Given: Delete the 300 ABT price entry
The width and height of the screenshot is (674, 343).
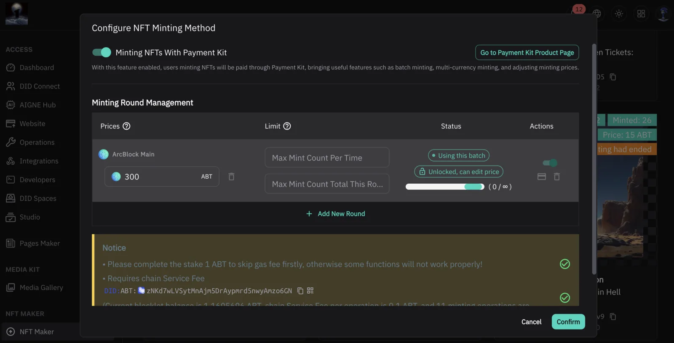Looking at the screenshot, I should pos(231,177).
